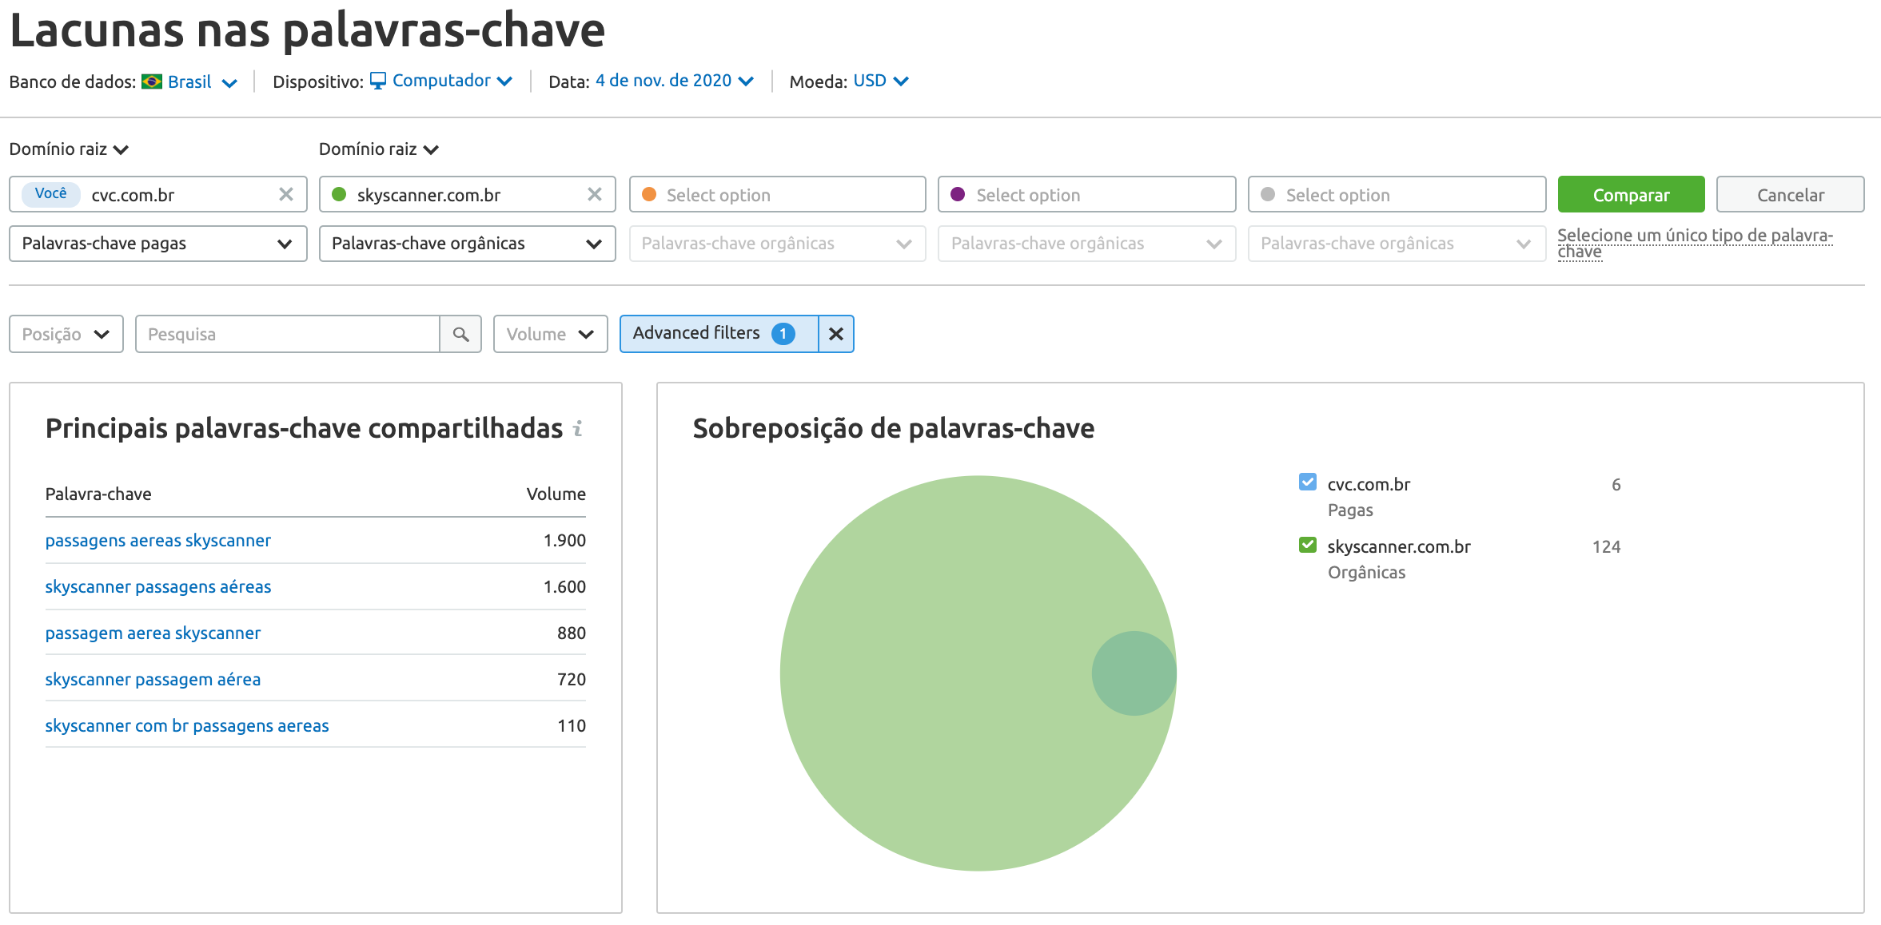The image size is (1881, 925).
Task: Open the Volume dropdown
Action: (550, 334)
